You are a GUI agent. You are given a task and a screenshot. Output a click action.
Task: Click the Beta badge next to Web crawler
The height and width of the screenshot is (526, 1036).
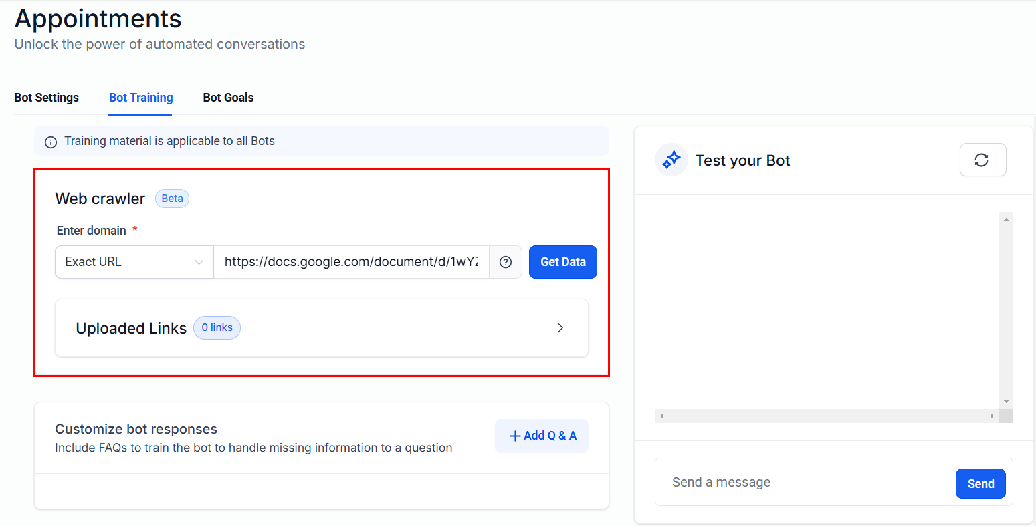pos(172,199)
